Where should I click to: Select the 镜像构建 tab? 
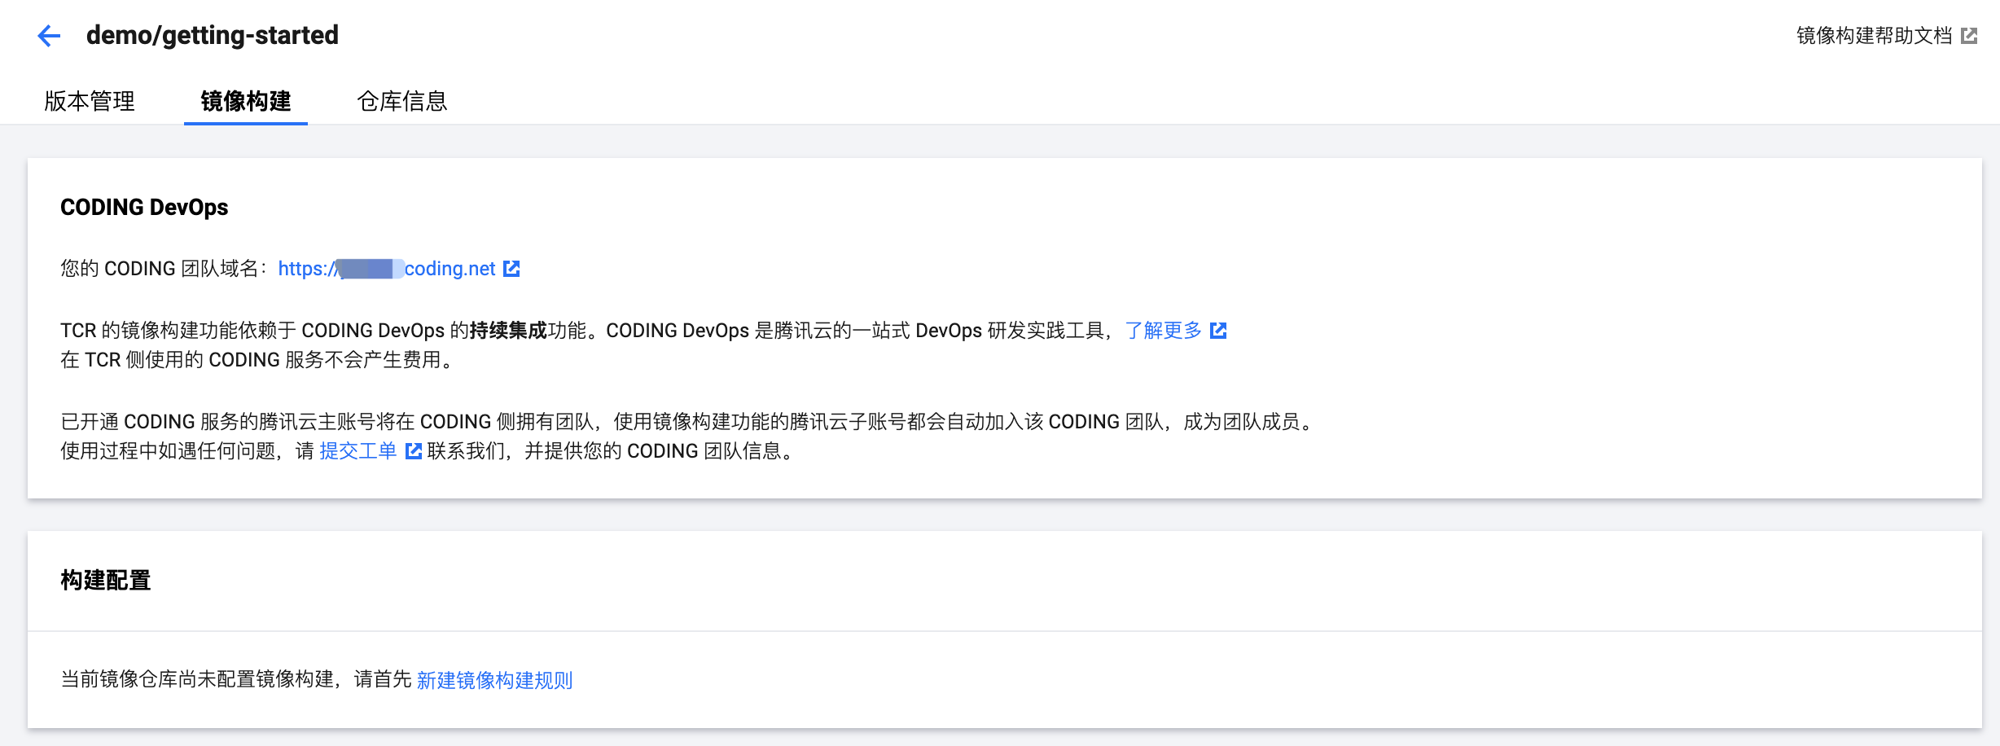click(246, 101)
